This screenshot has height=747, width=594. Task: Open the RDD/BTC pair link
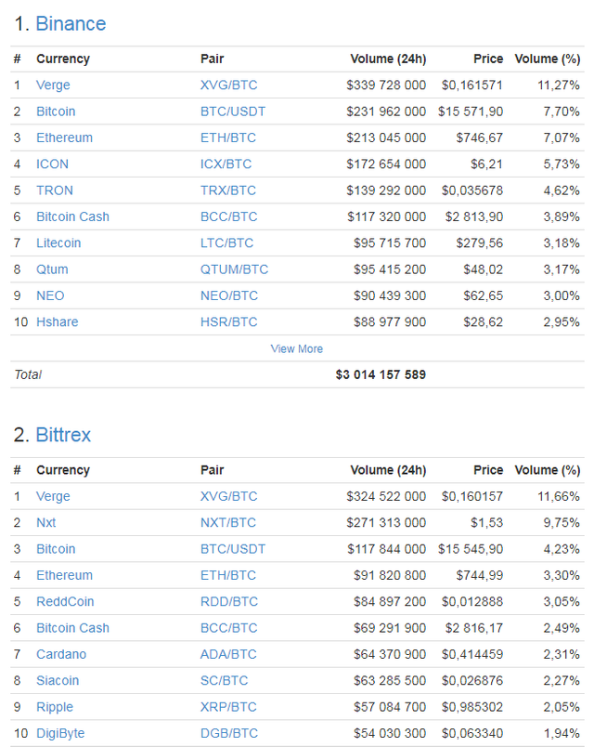(229, 602)
